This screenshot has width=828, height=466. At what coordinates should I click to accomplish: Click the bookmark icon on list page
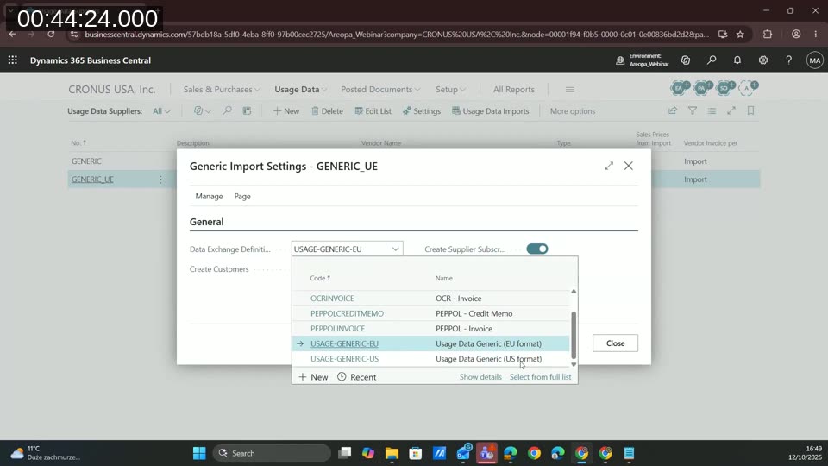click(x=750, y=111)
